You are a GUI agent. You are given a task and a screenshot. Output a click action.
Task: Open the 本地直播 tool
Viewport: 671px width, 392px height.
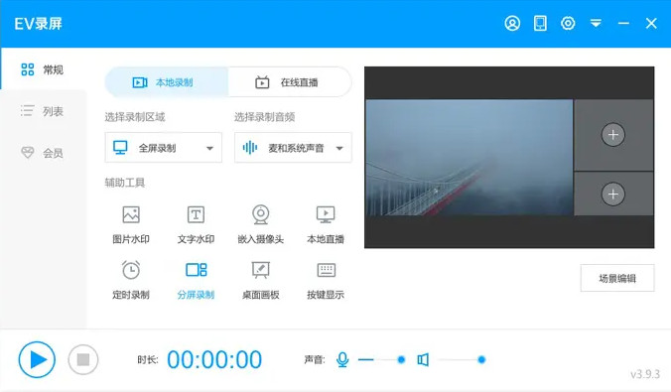(x=326, y=225)
